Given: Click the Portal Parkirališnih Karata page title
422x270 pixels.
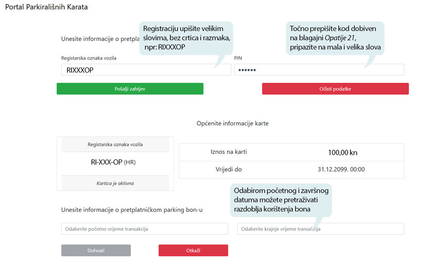Looking at the screenshot, I should click(x=46, y=7).
